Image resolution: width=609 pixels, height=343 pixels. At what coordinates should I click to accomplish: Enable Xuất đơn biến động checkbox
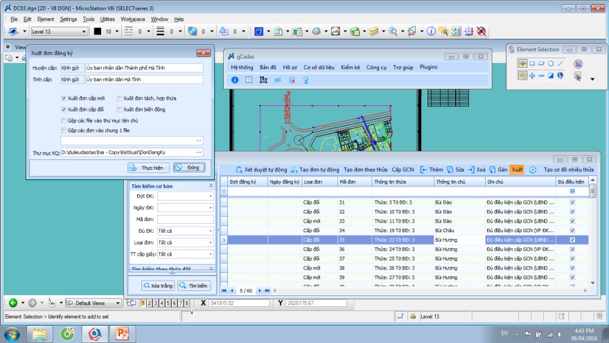coord(120,109)
